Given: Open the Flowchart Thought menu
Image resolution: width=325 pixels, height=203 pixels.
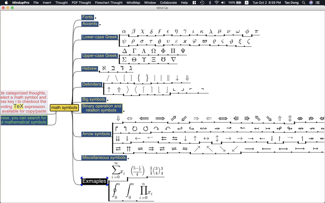Looking at the screenshot, I should 109,3.
